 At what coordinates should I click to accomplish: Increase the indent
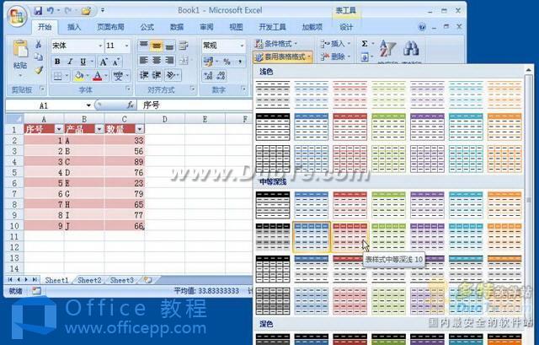[157, 75]
